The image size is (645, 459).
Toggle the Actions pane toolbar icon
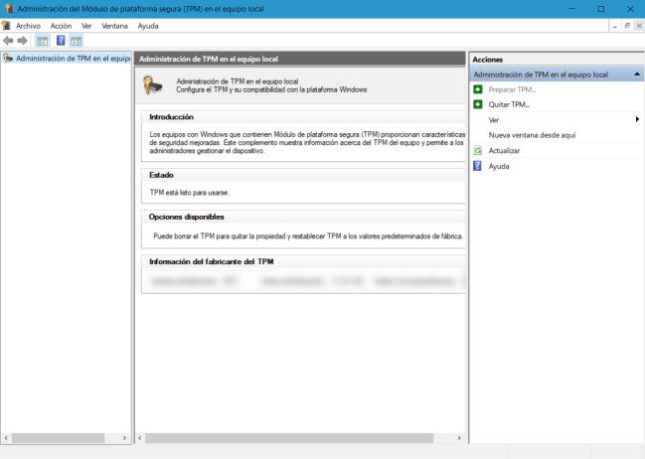(76, 41)
